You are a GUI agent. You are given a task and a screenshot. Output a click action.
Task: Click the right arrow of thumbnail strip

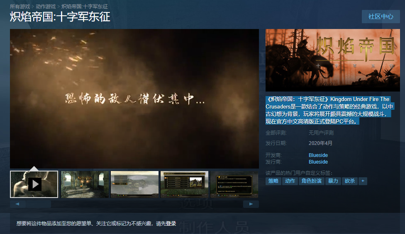tap(251, 204)
